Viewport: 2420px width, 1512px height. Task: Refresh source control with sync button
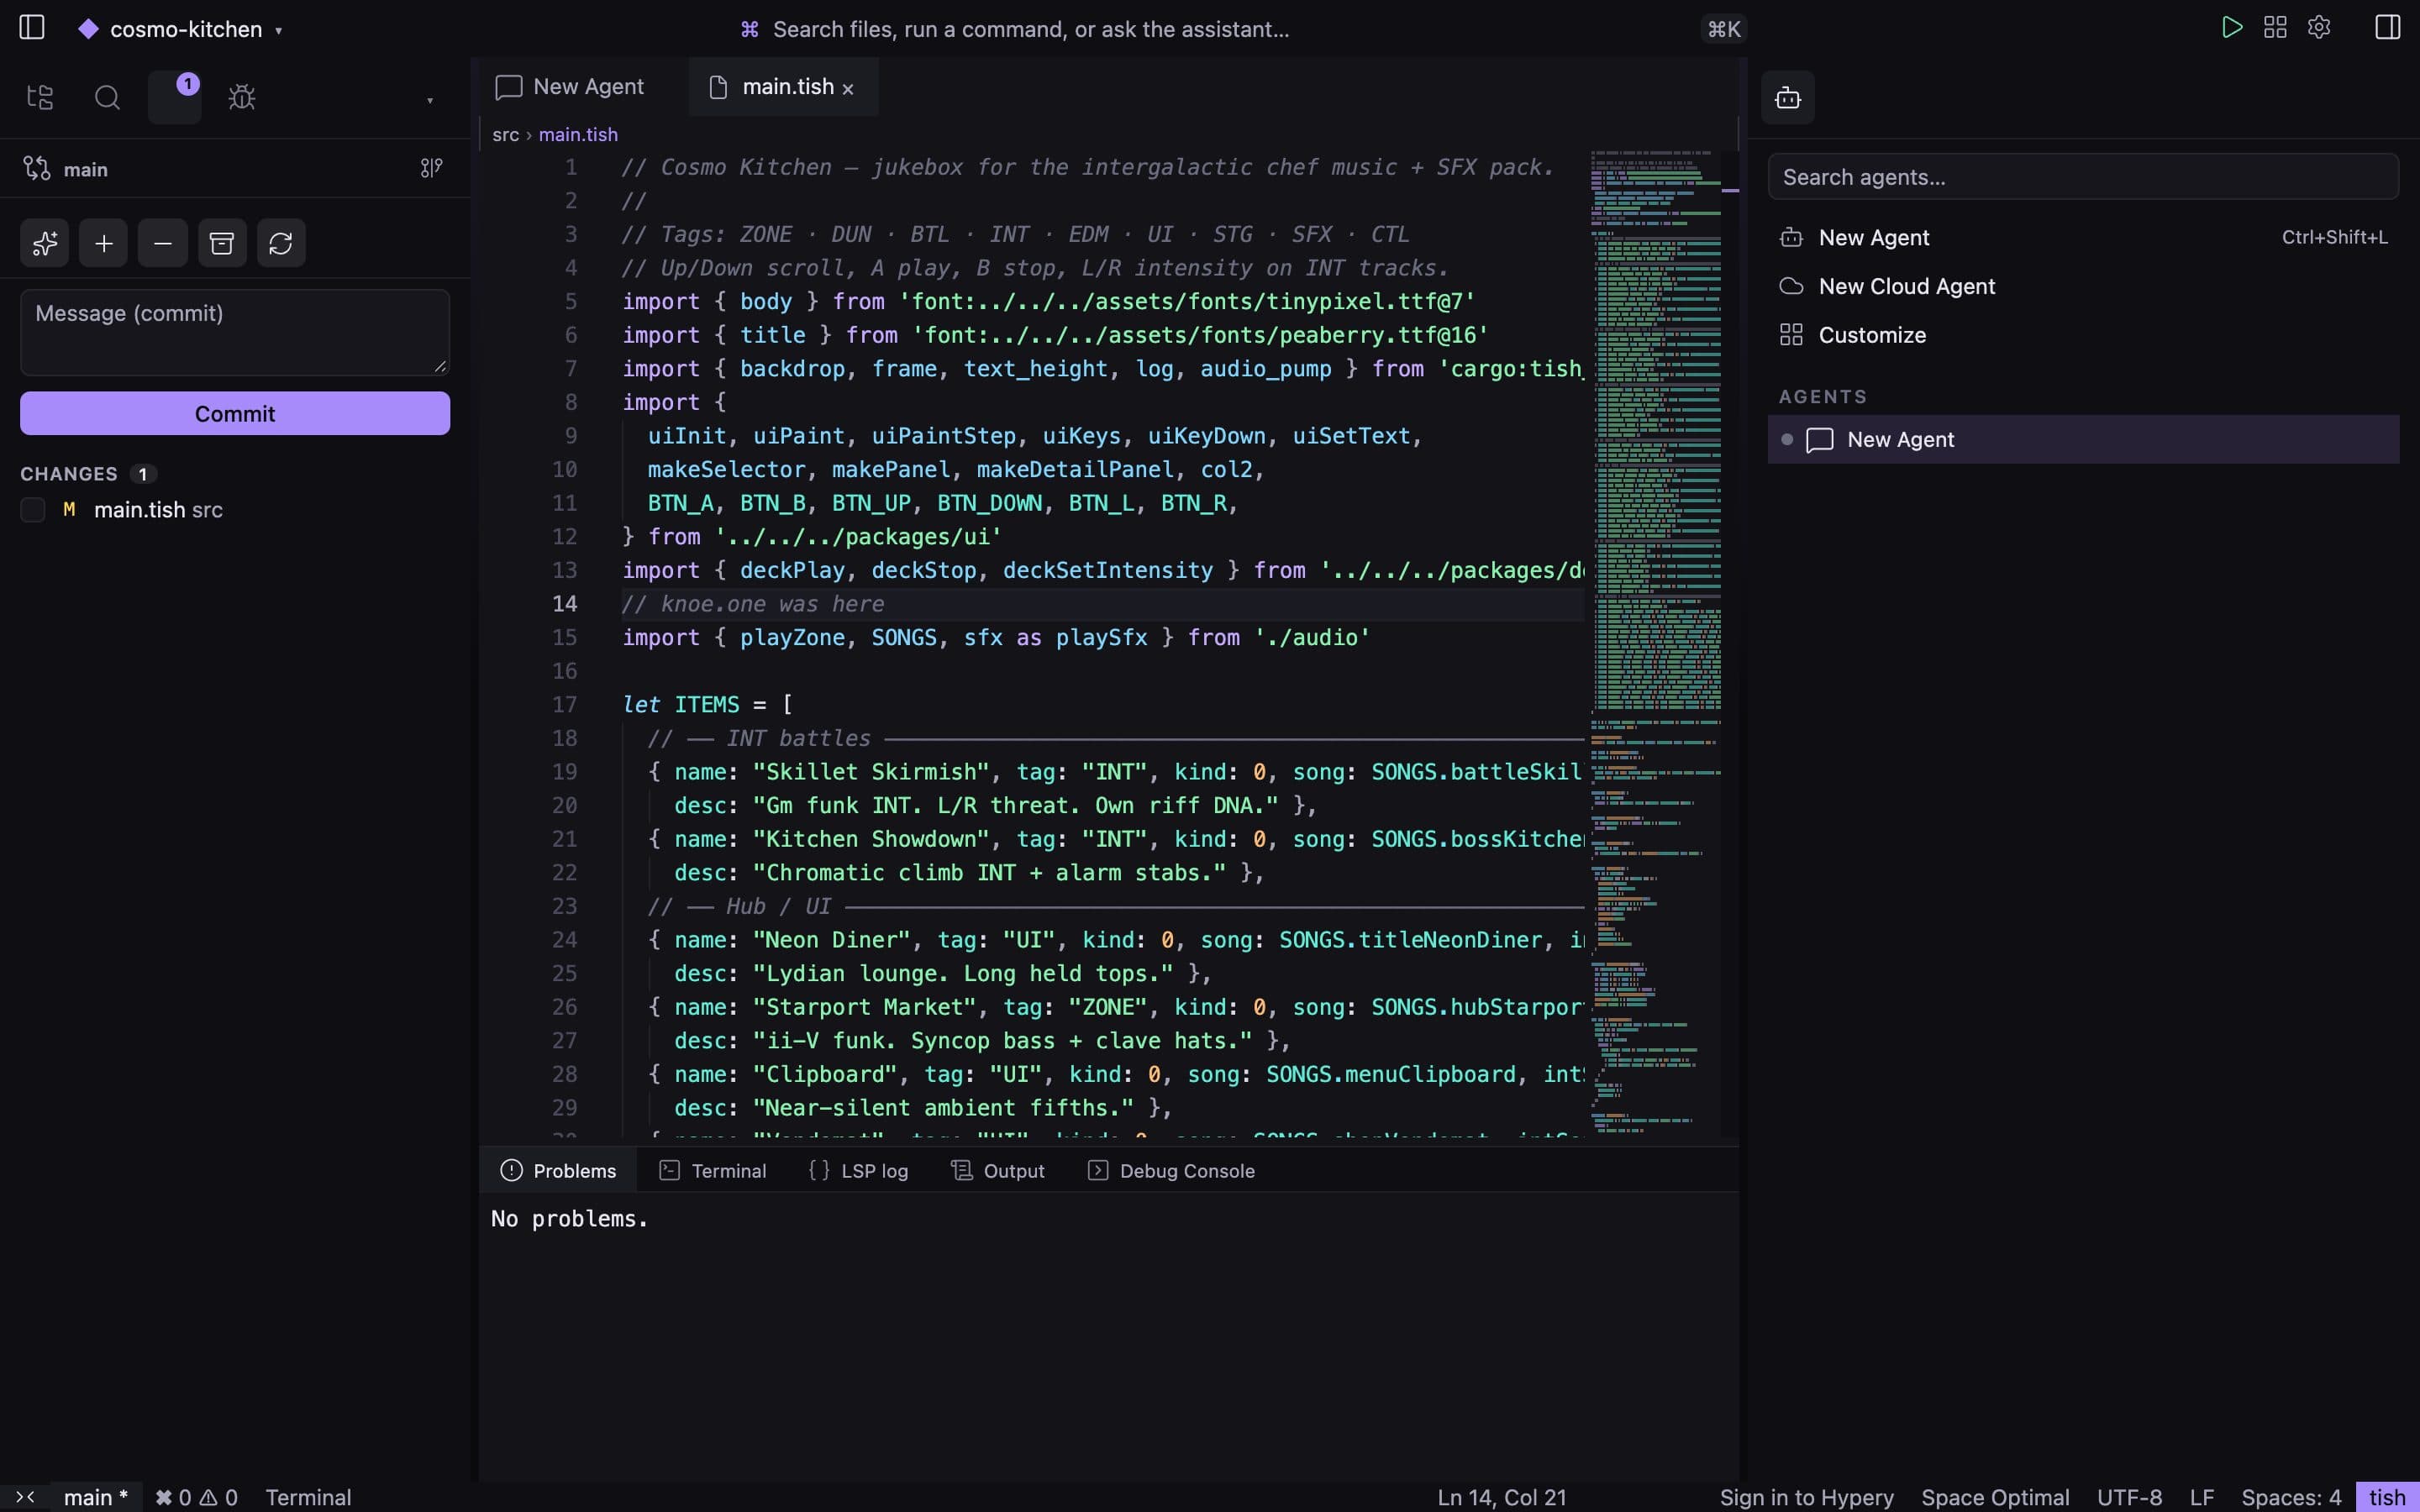point(281,243)
